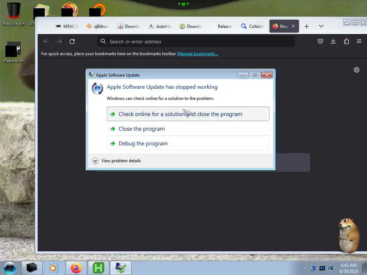The height and width of the screenshot is (275, 367).
Task: Reload the page with the refresh icon
Action: coord(72,42)
